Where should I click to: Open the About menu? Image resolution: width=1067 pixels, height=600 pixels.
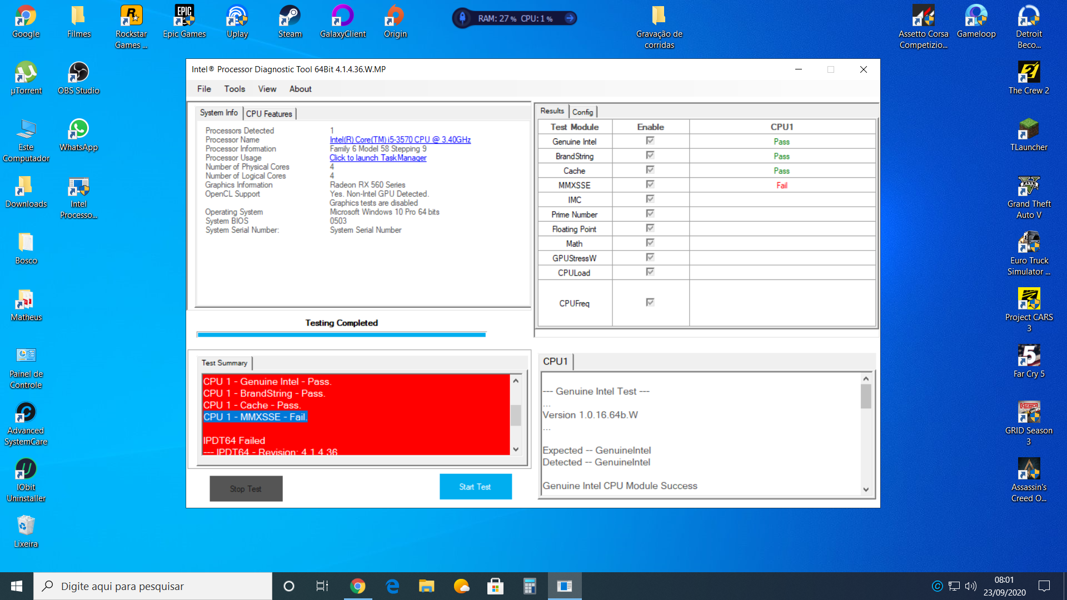pyautogui.click(x=300, y=89)
